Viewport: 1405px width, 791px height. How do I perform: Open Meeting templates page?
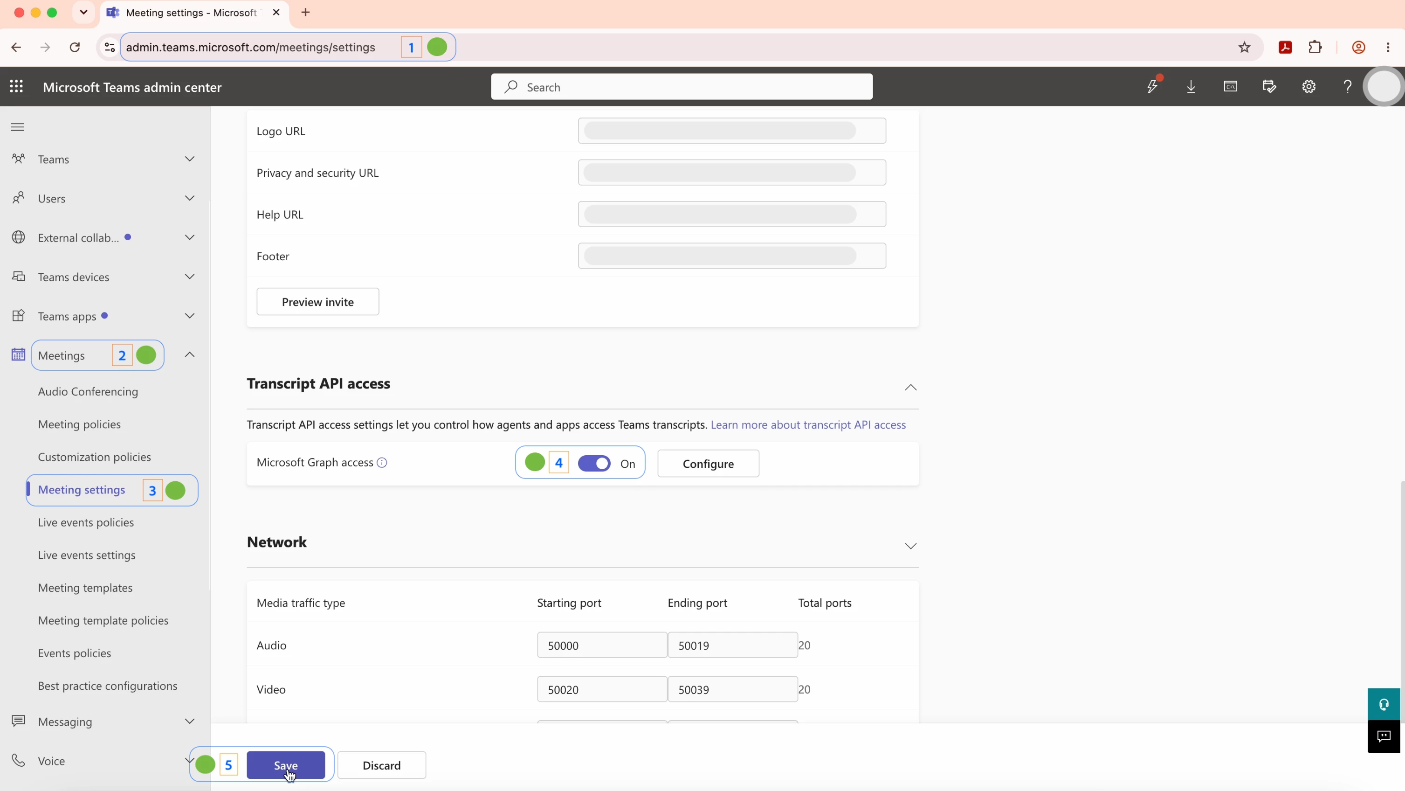click(x=85, y=588)
